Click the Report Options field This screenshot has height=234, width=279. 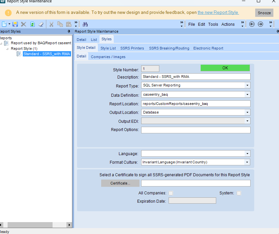196,130
